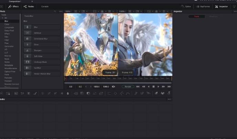The height and width of the screenshot is (139, 237).
Task: Add the VariBlur tool
Action: pos(42,68)
